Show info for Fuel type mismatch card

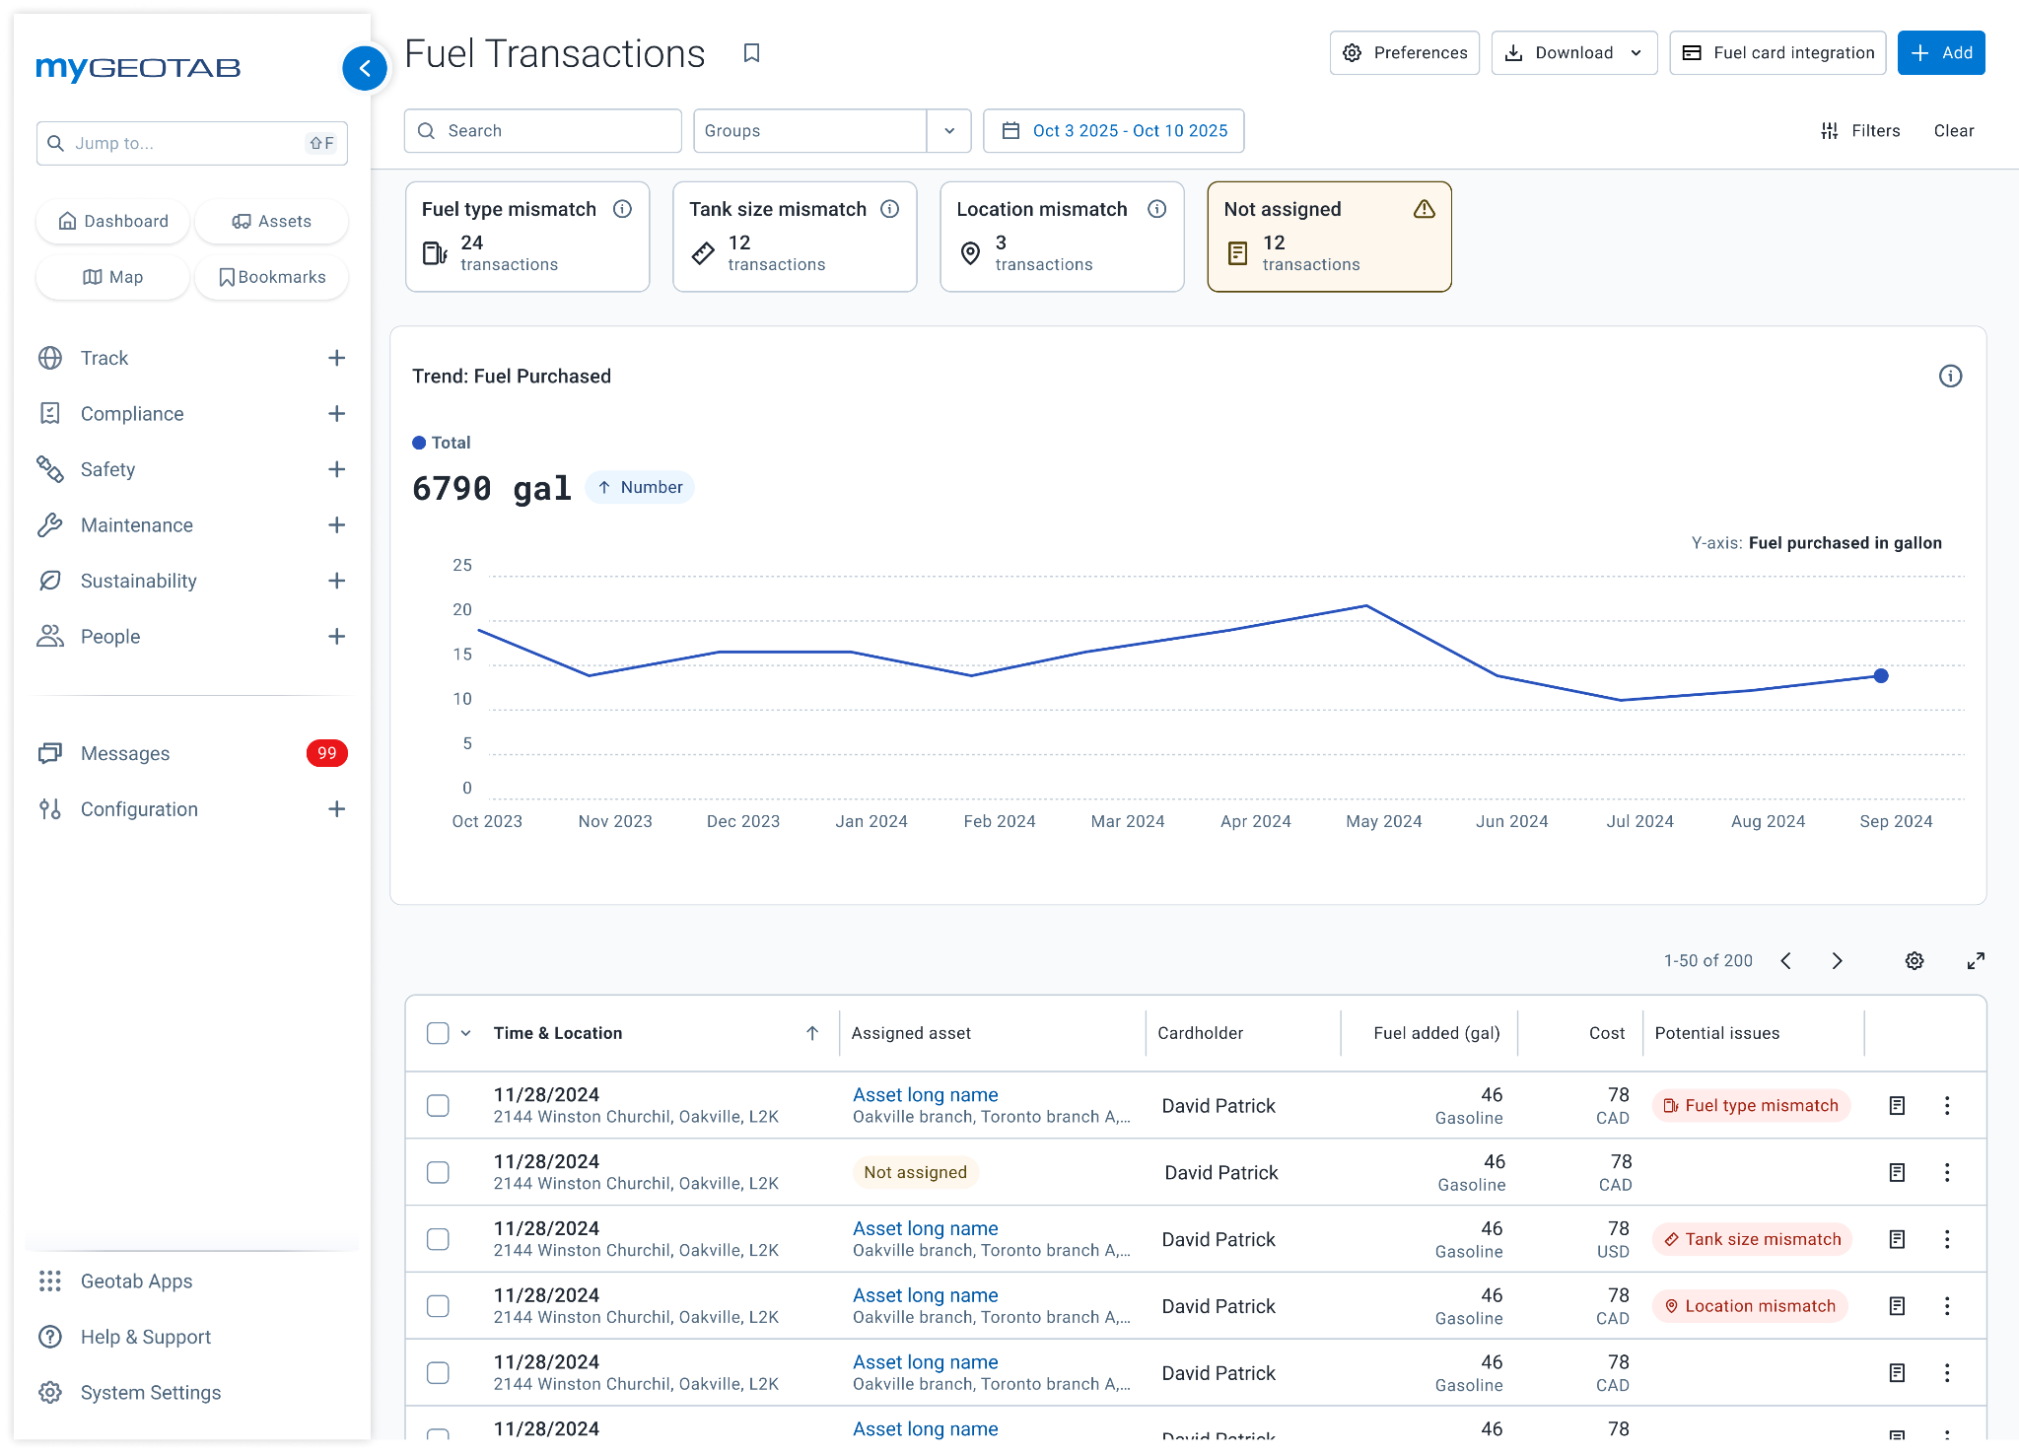click(622, 209)
